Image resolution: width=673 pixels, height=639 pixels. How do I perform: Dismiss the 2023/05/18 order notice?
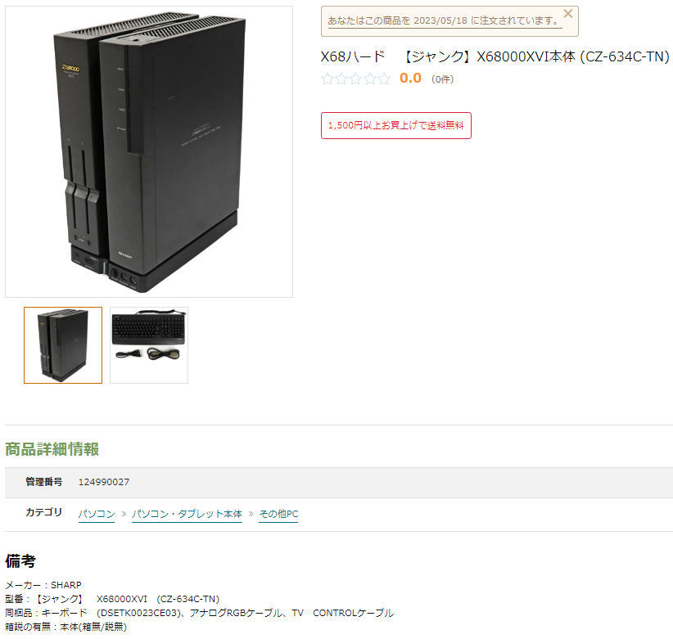tap(568, 14)
